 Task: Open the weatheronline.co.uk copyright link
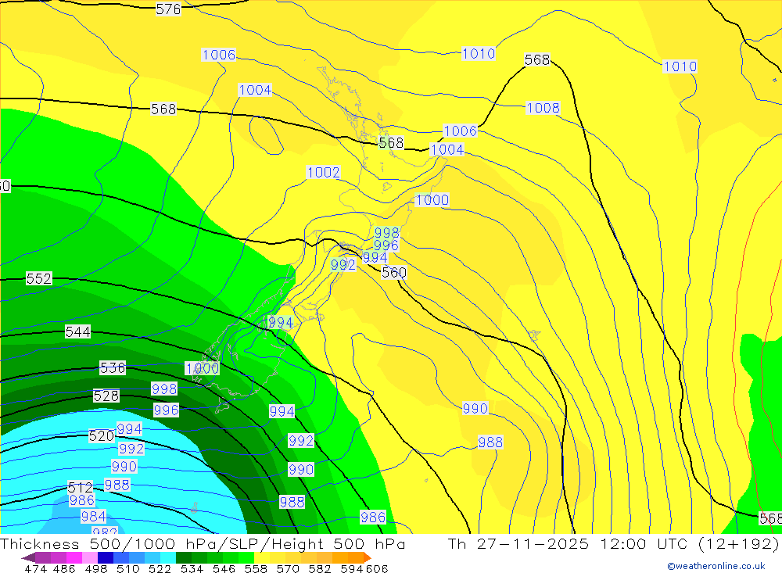pos(716,566)
